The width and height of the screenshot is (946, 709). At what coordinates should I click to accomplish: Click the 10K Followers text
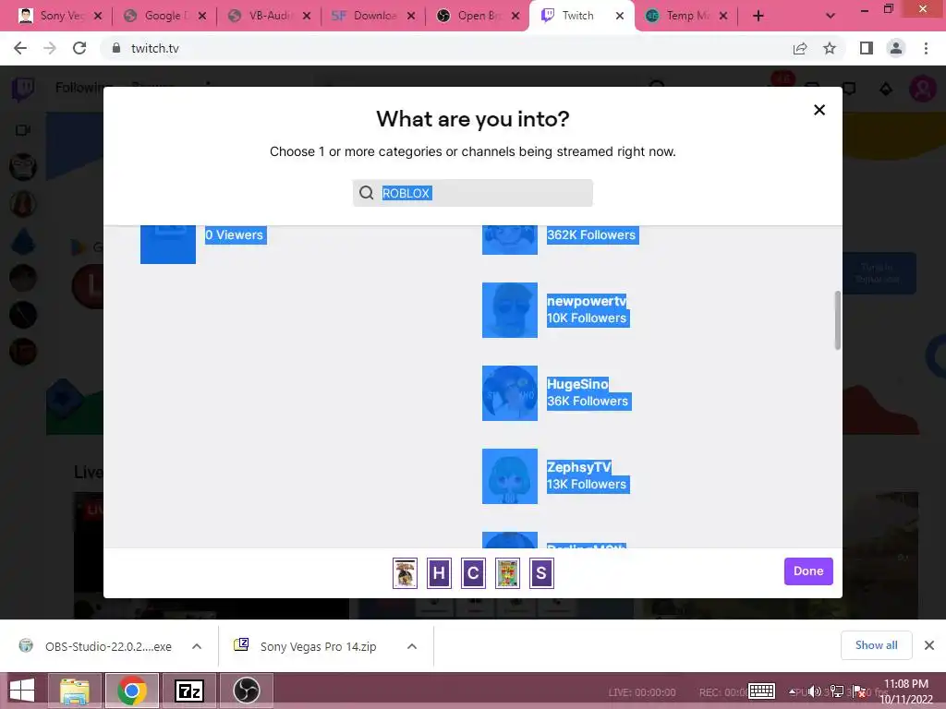(x=587, y=318)
